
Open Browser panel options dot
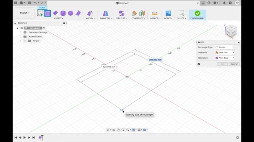pyautogui.click(x=64, y=23)
